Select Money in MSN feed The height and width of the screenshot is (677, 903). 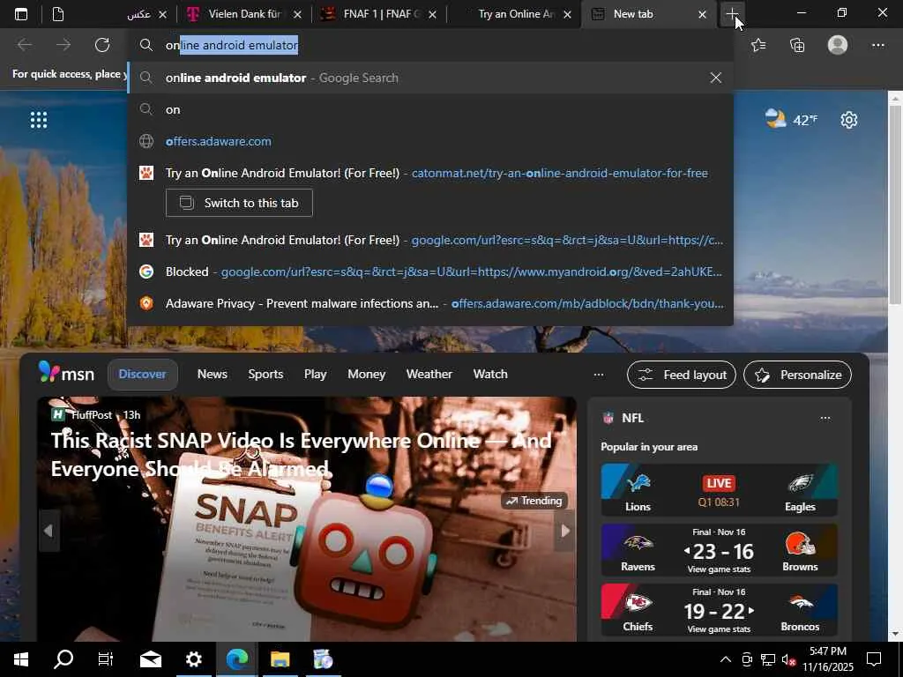pos(366,374)
